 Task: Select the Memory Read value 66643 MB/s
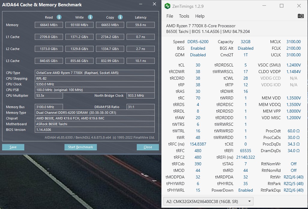[49, 25]
